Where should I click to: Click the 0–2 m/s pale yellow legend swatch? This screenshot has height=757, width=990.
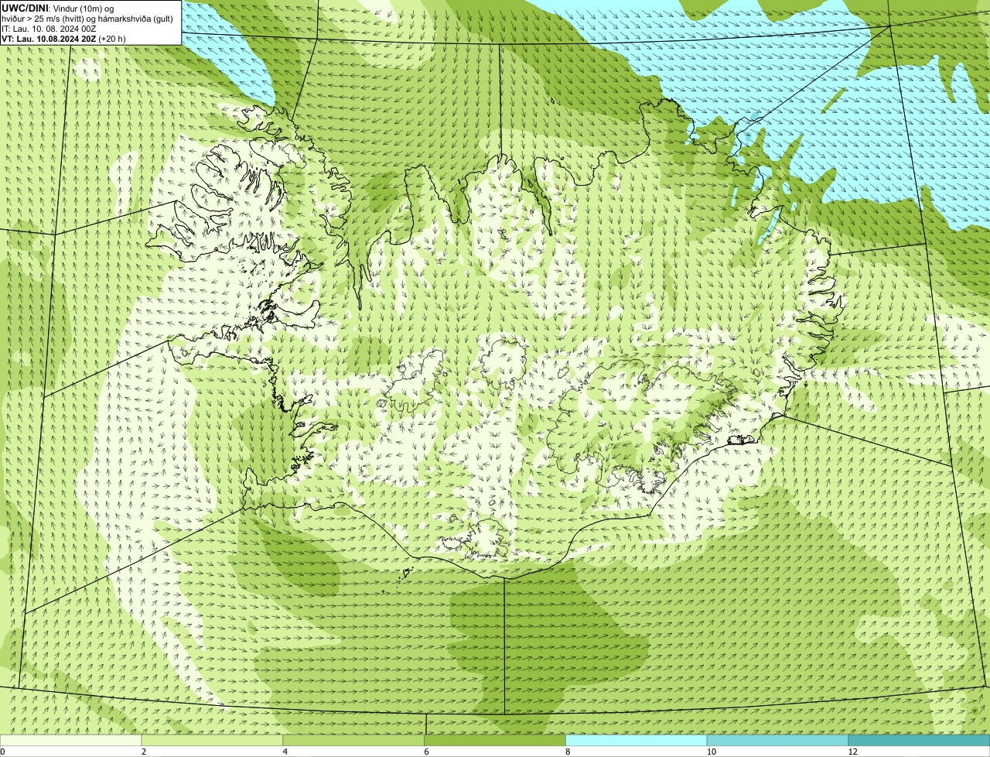tap(71, 740)
